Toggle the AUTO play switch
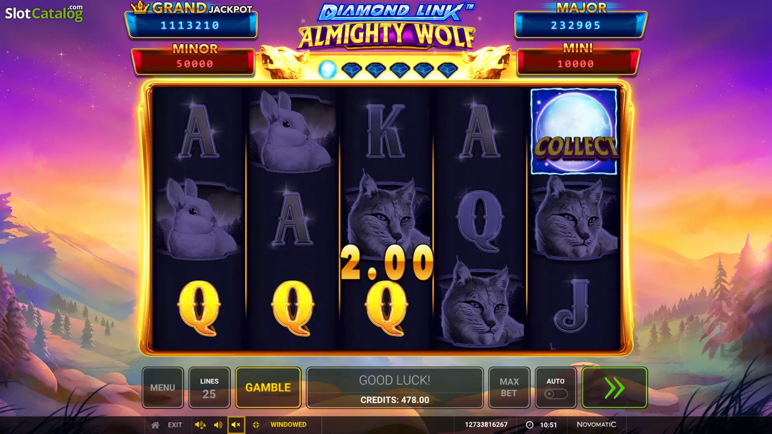Viewport: 772px width, 434px height. coord(556,394)
